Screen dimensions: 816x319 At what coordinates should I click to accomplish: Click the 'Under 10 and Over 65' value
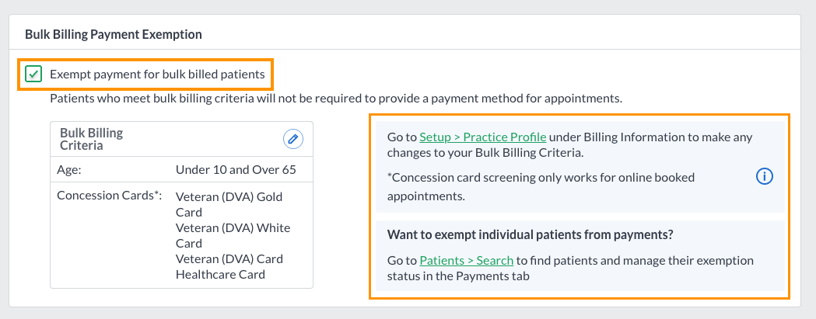236,170
